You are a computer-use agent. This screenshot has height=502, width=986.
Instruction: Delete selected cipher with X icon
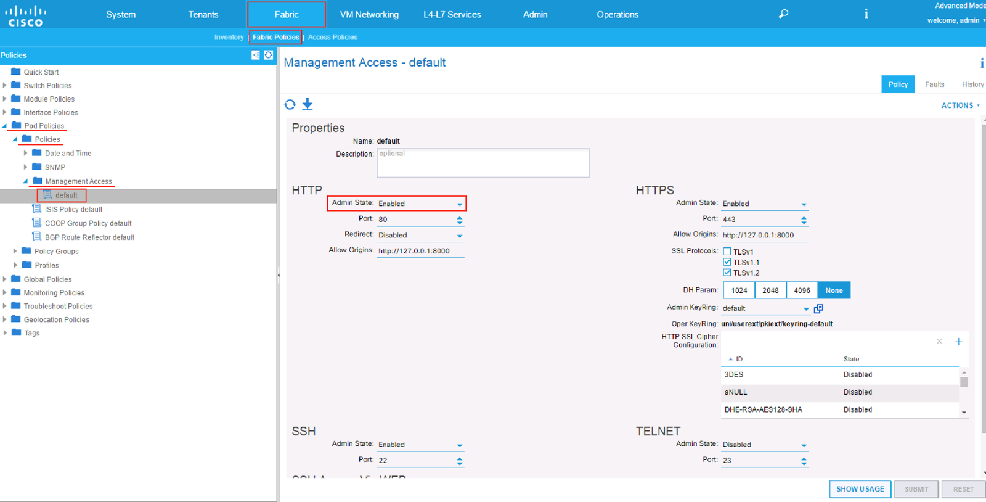point(940,341)
